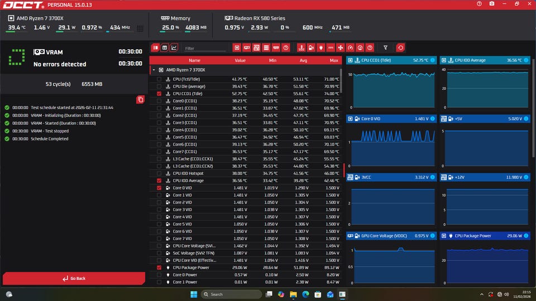The width and height of the screenshot is (536, 301).
Task: Click the sensor Filter text field
Action: [205, 48]
